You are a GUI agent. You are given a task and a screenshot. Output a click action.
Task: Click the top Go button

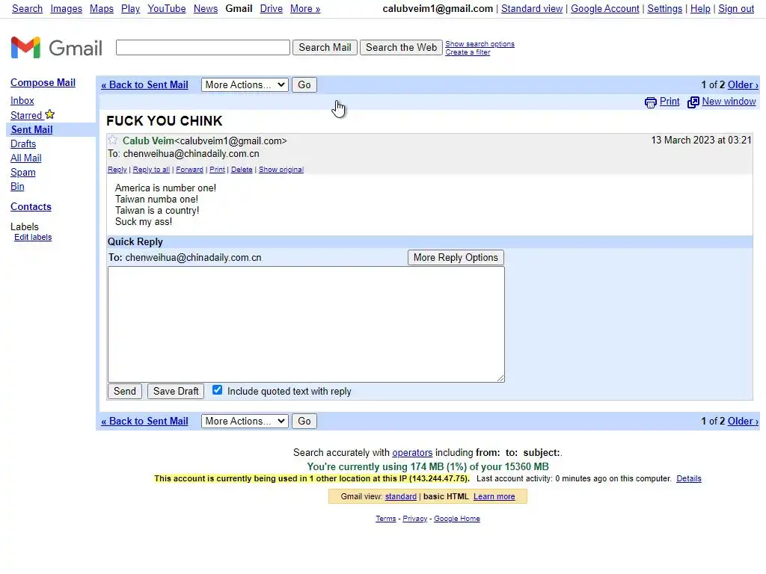tap(304, 85)
